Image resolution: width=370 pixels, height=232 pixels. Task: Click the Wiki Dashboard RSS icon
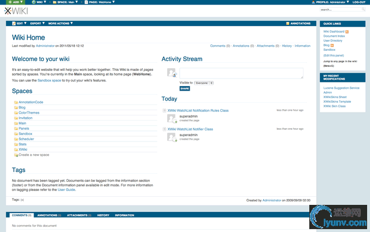click(347, 32)
